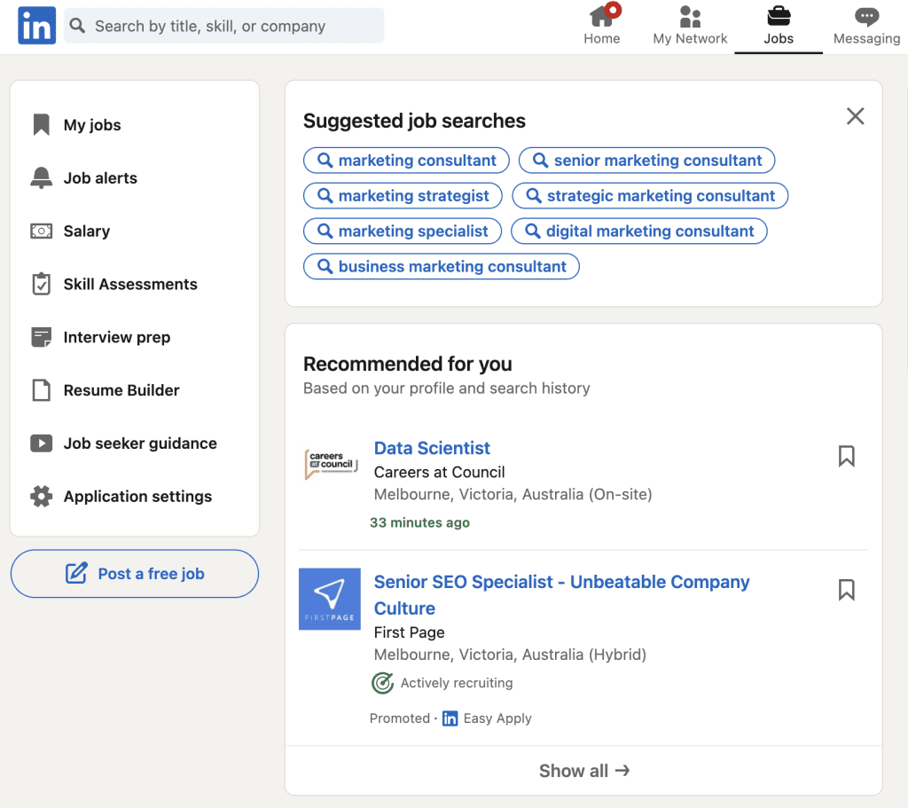Click the Suggested job searches heading
The width and height of the screenshot is (908, 808).
(x=414, y=121)
